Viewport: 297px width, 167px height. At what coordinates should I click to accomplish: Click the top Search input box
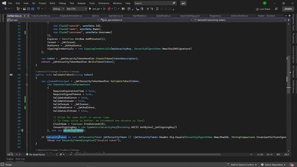[x=155, y=3]
